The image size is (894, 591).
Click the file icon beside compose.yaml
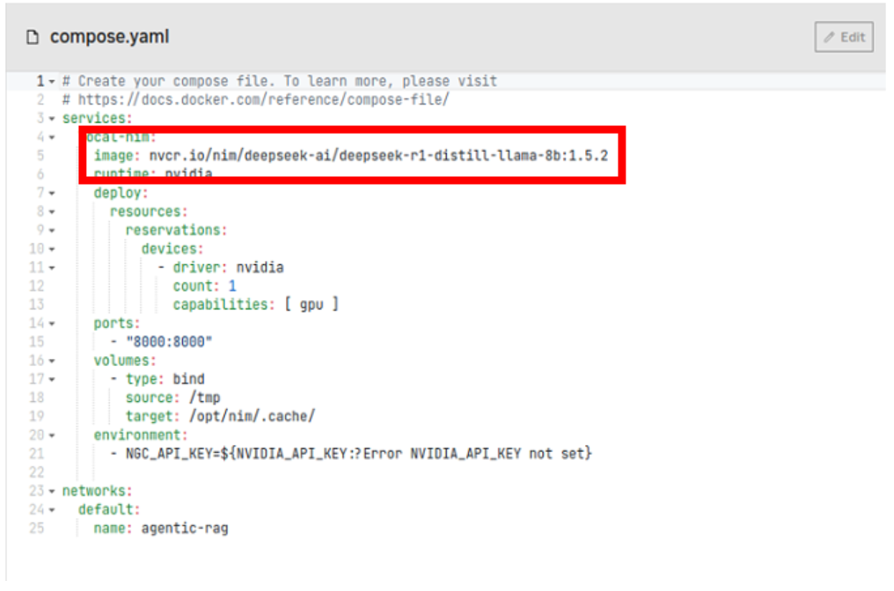click(x=32, y=38)
